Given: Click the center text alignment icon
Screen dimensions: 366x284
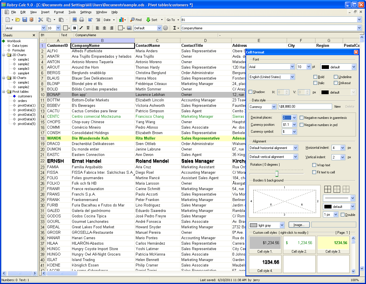Looking at the screenshot, I should coord(104,28).
